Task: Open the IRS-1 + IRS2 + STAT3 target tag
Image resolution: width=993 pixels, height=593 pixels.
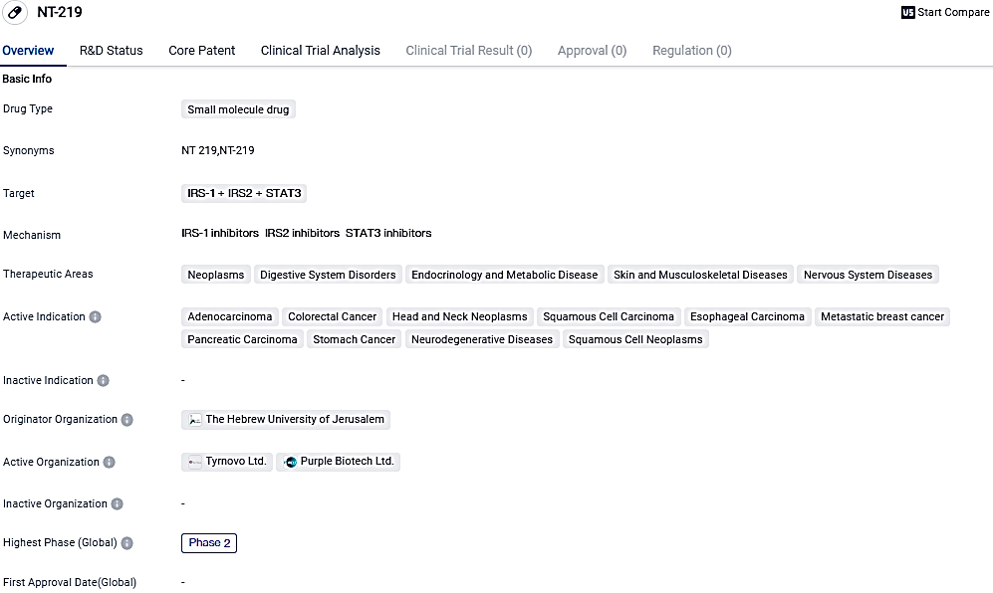Action: click(244, 194)
